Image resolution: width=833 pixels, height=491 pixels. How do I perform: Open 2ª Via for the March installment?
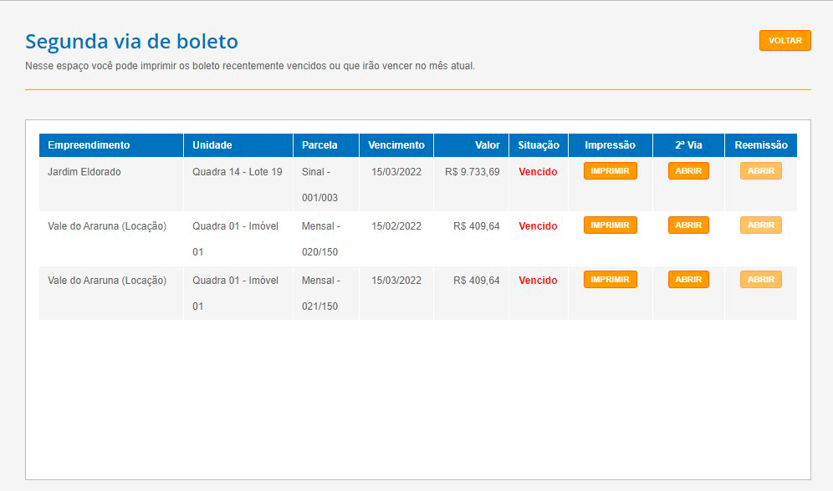coord(687,279)
